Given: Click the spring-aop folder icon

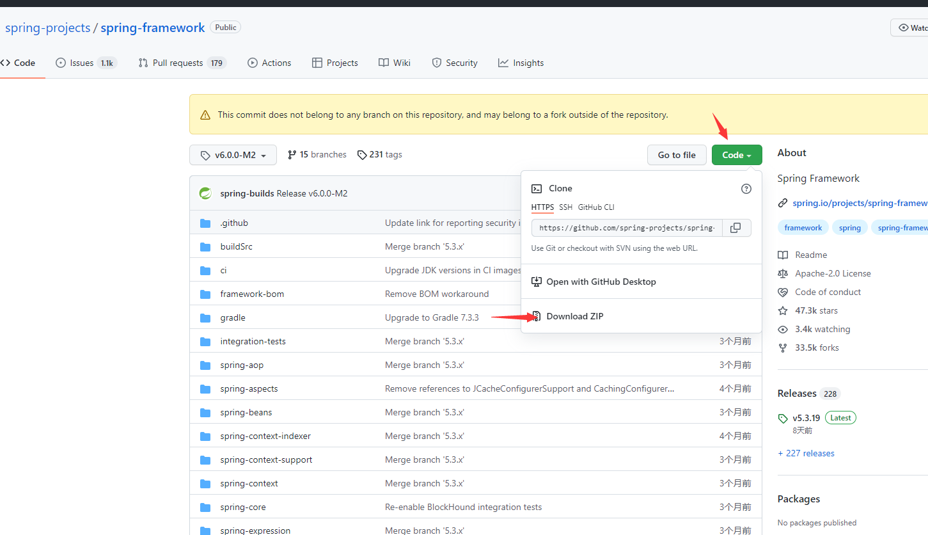Looking at the screenshot, I should click(205, 365).
